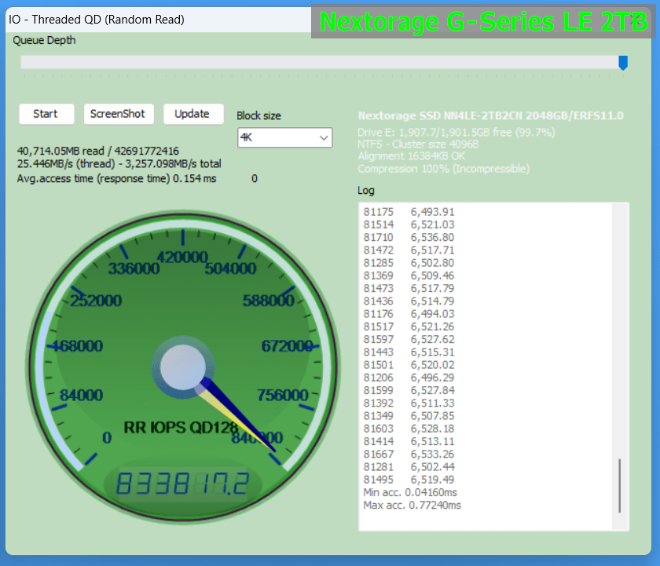The height and width of the screenshot is (566, 660).
Task: Click the RR IOPS QD128 gauge label
Action: (x=181, y=428)
